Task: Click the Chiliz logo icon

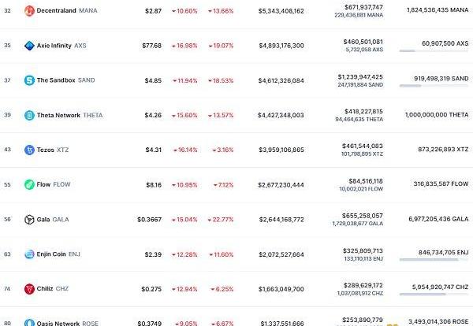Action: point(29,289)
